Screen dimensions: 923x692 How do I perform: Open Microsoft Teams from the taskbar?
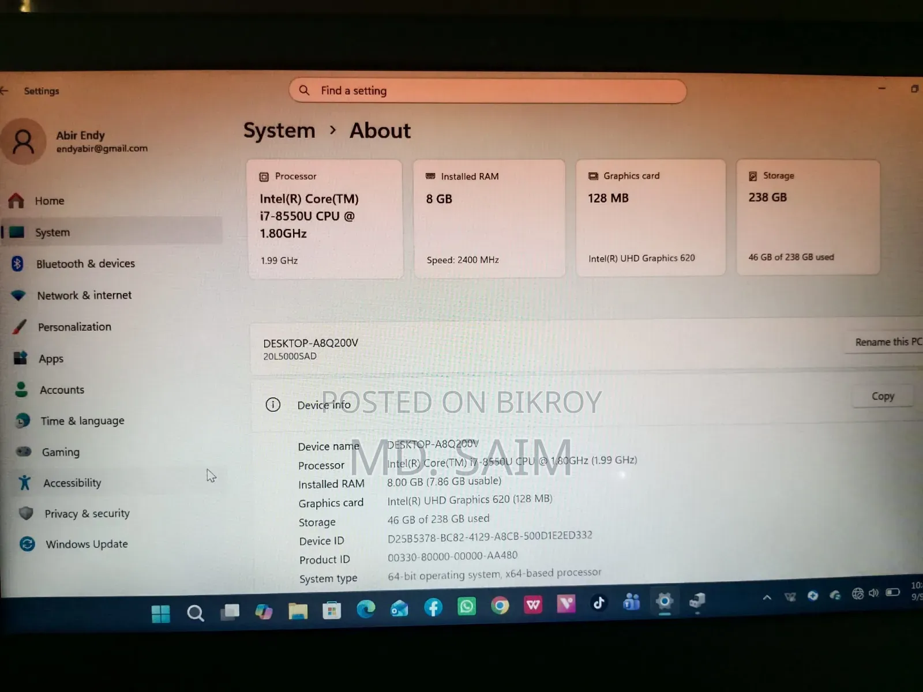coord(632,602)
